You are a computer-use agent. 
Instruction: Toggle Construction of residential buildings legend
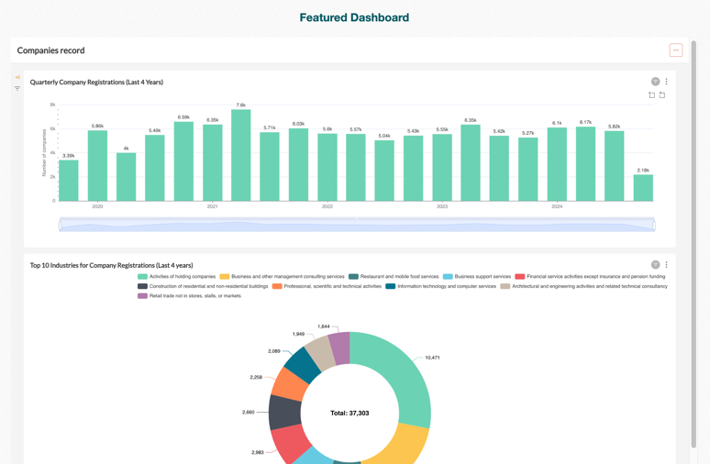coord(203,286)
